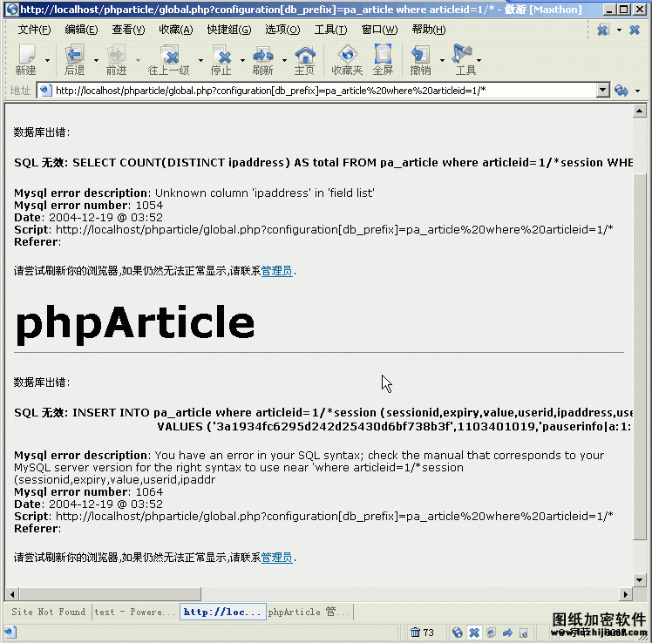This screenshot has height=643, width=652.
Task: Open the 帮助(H) menu
Action: [429, 30]
